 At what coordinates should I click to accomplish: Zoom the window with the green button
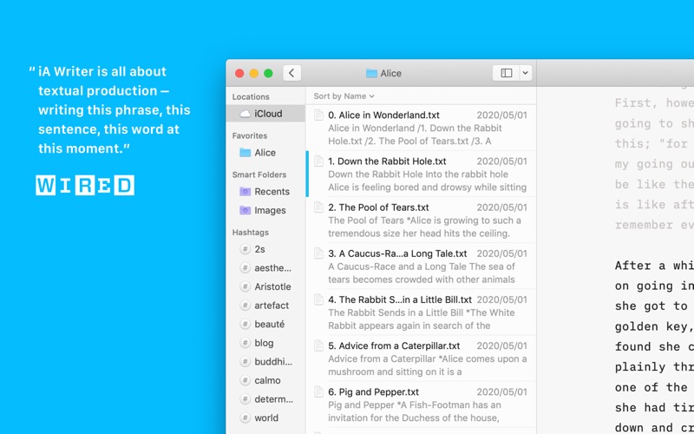pyautogui.click(x=268, y=74)
